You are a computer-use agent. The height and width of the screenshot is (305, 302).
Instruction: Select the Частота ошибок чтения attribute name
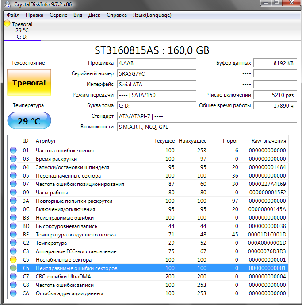coord(65,151)
